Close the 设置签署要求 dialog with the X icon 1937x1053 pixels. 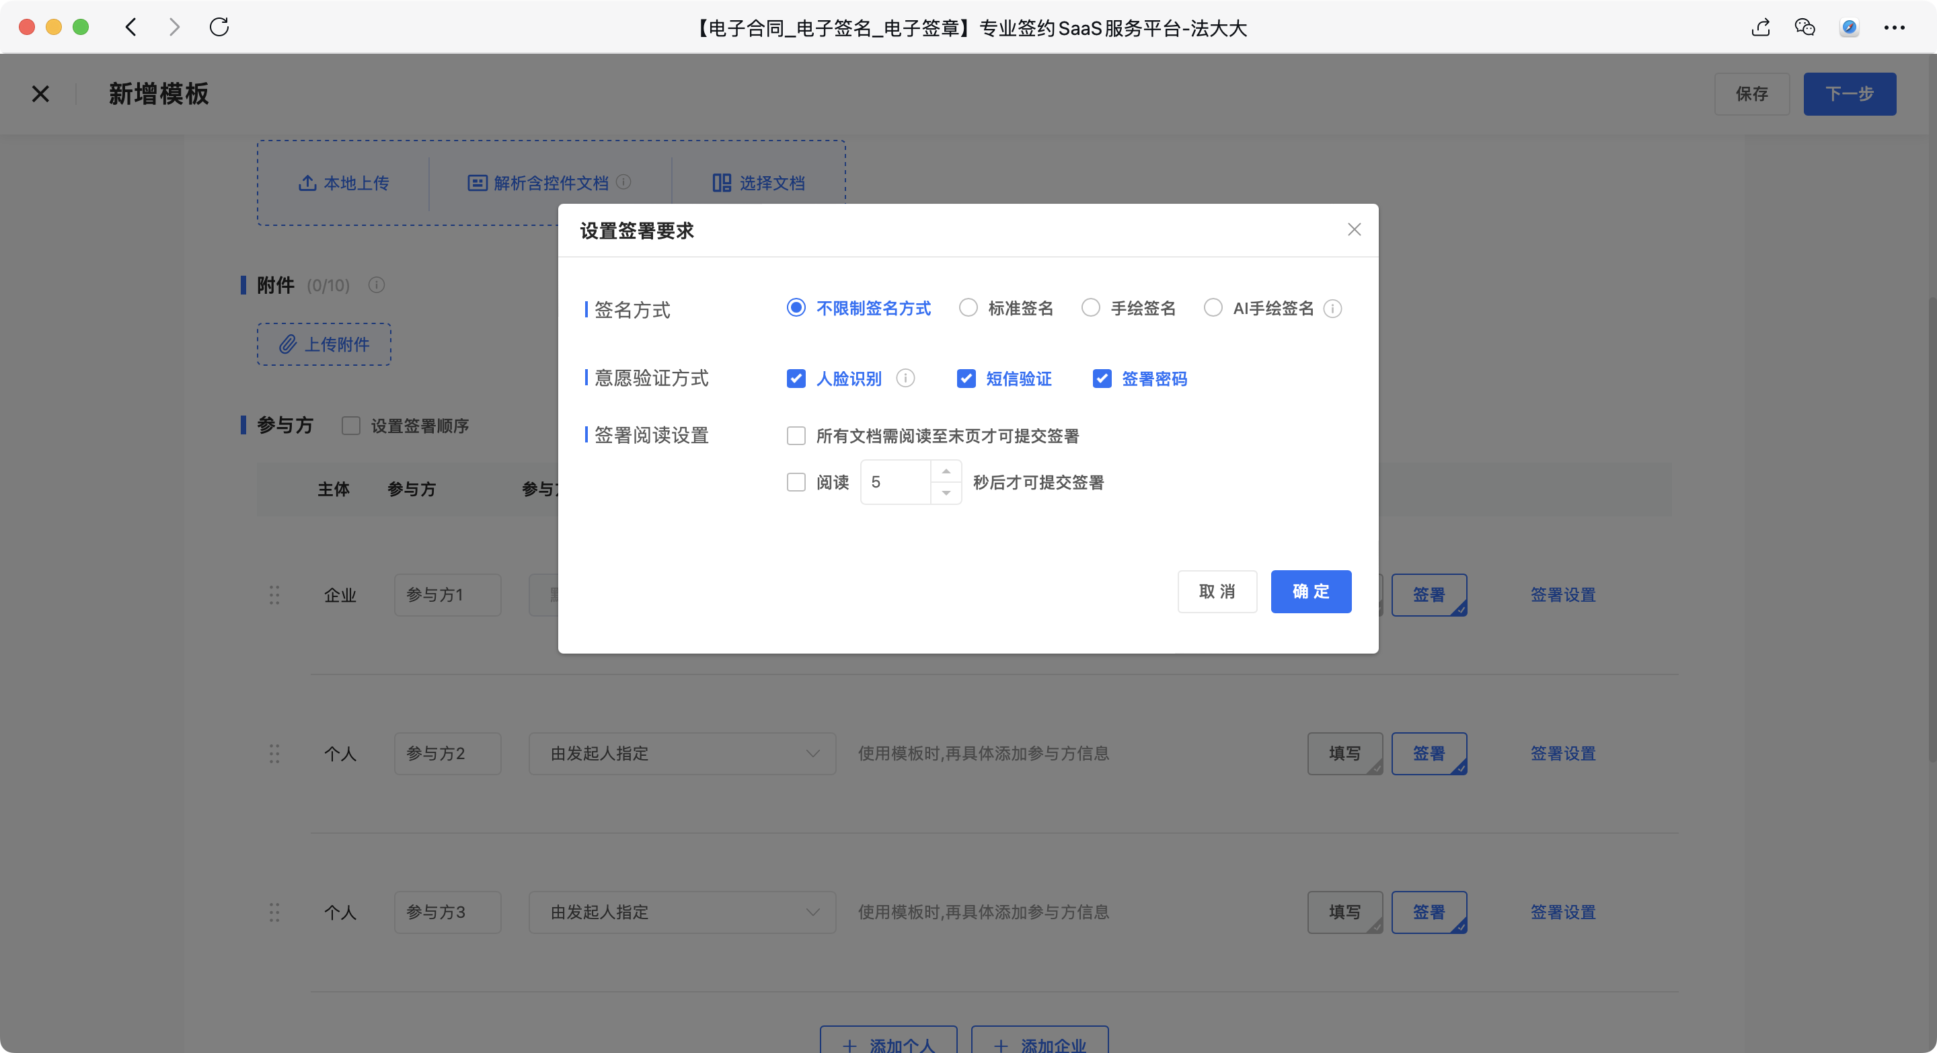point(1353,230)
